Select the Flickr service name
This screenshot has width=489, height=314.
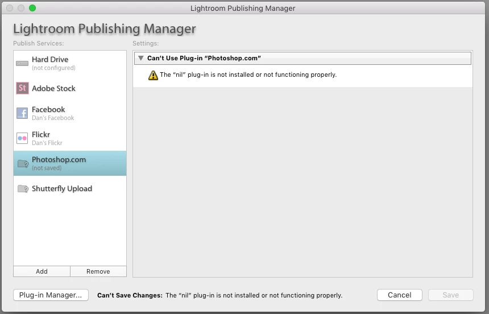pyautogui.click(x=41, y=134)
